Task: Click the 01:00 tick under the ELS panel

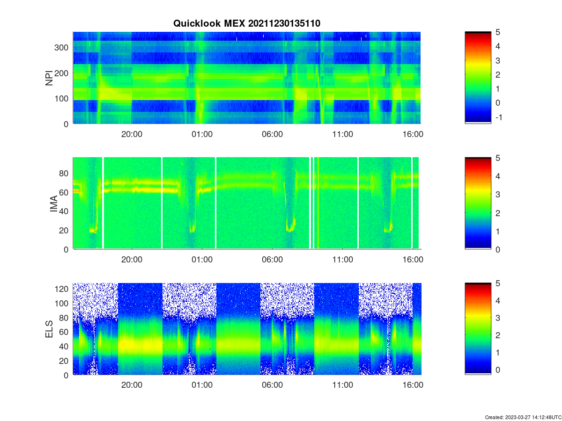Action: click(x=202, y=385)
